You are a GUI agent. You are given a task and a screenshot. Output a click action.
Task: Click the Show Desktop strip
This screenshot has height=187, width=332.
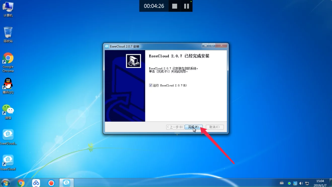pyautogui.click(x=330, y=183)
